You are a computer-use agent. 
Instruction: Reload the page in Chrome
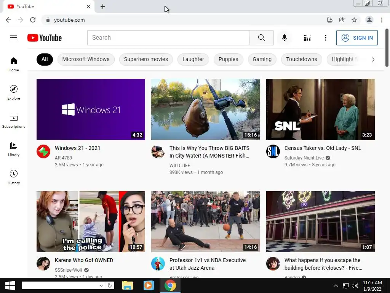[x=33, y=20]
